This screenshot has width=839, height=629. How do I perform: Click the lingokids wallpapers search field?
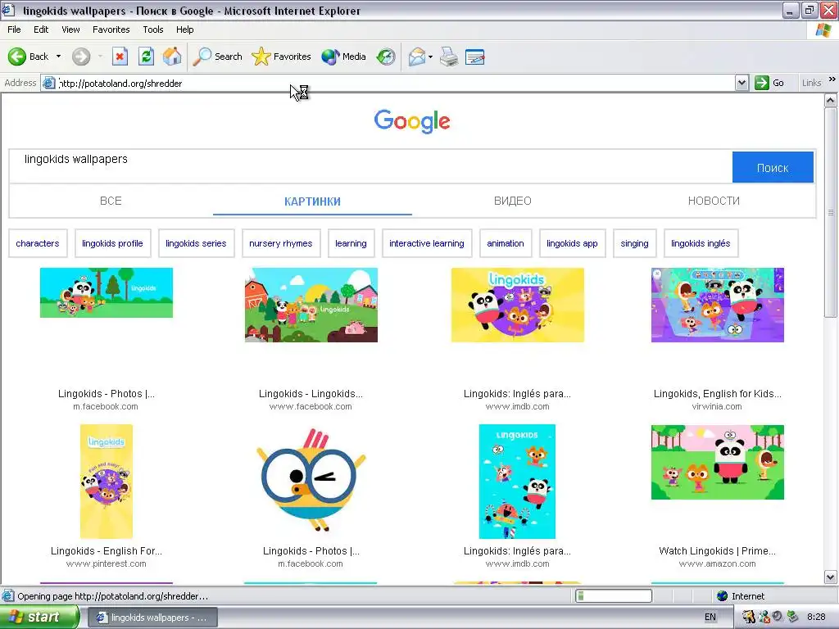click(x=370, y=167)
